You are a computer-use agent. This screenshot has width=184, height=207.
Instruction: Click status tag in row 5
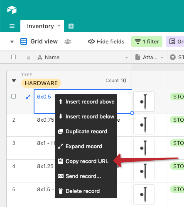click(x=177, y=189)
